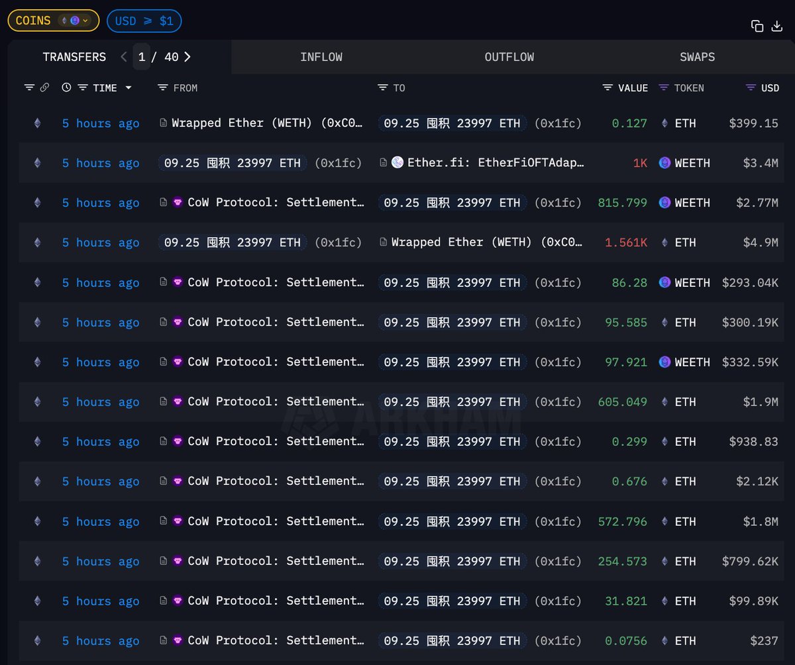Toggle time format with the clock icon
The height and width of the screenshot is (665, 795).
coord(66,87)
